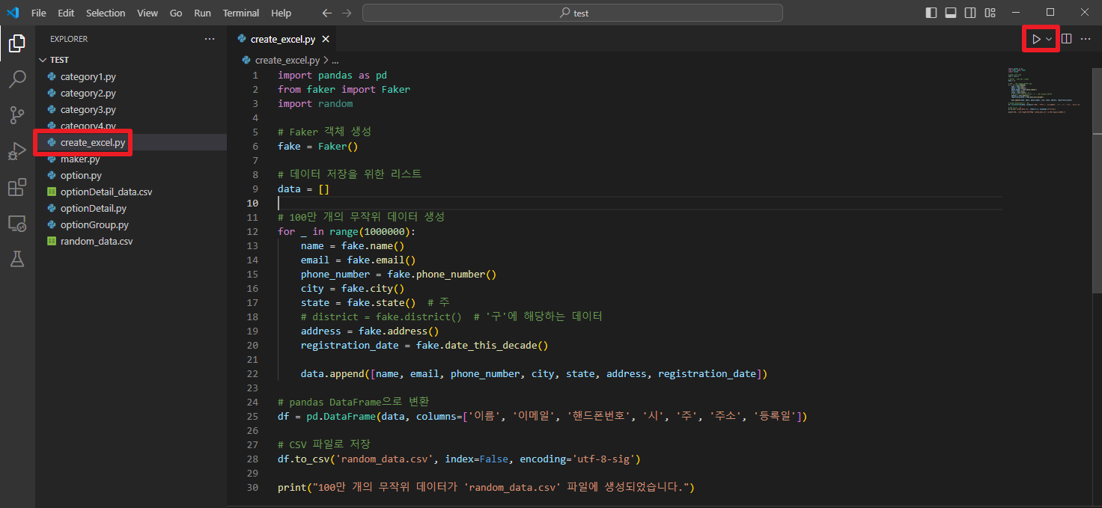Open the Explorer view in activity bar
This screenshot has width=1102, height=508.
(x=16, y=43)
